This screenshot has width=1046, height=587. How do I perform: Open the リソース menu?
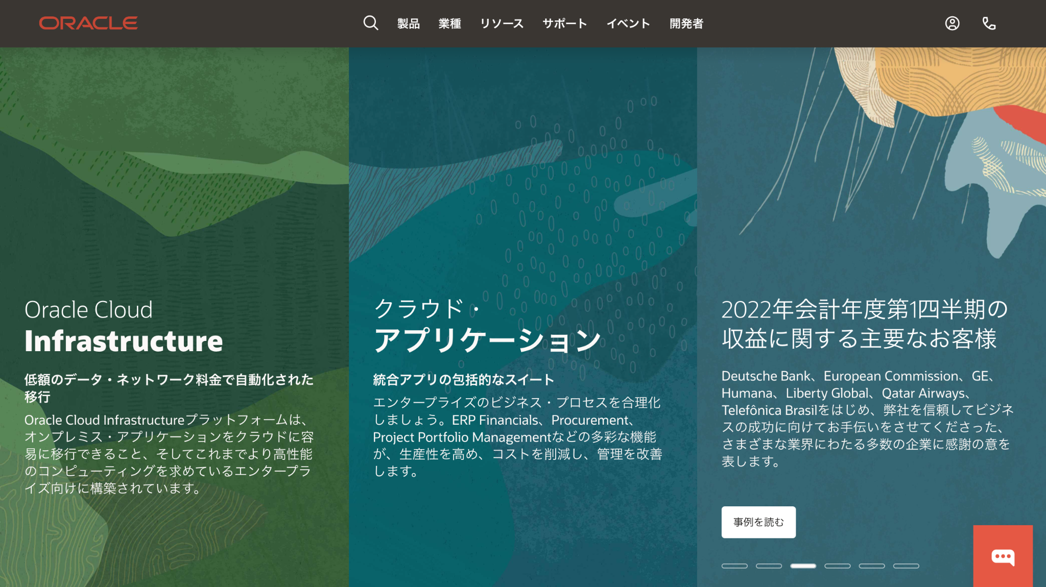point(502,23)
